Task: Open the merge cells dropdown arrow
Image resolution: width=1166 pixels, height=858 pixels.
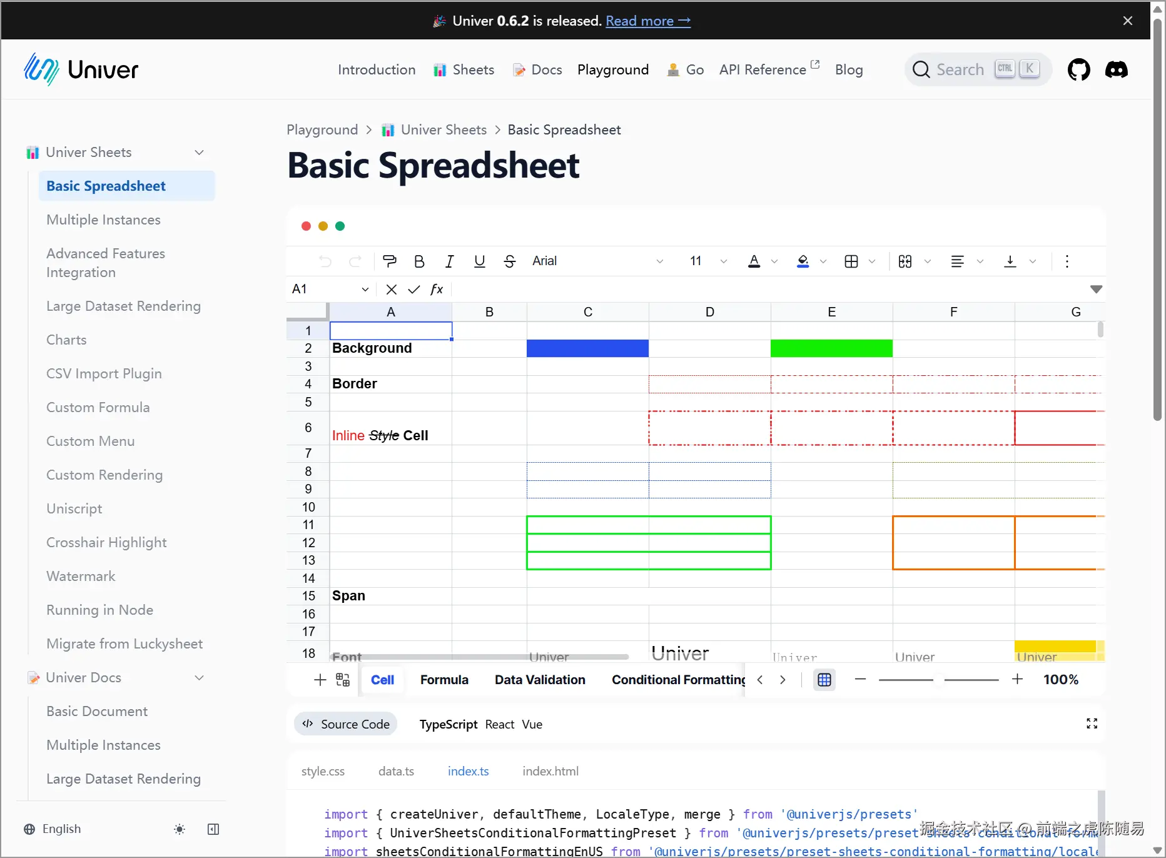Action: (928, 261)
